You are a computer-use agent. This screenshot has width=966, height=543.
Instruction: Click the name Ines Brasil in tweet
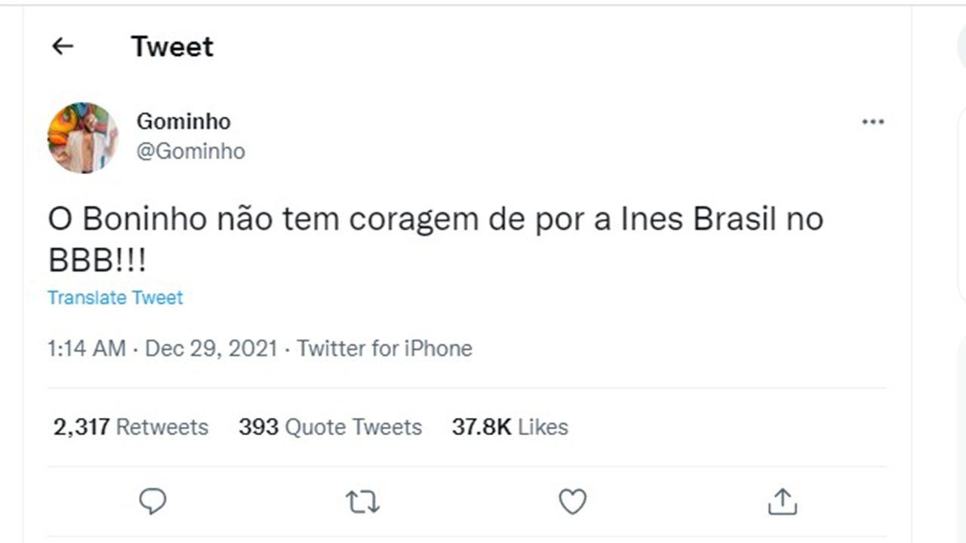coord(699,219)
